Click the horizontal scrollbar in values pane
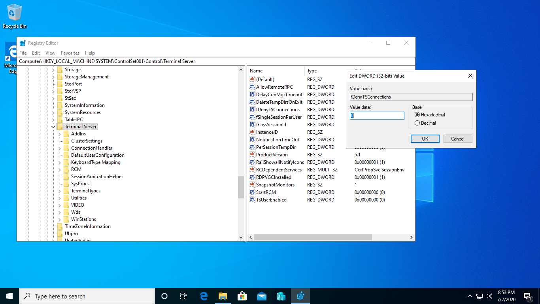The image size is (540, 304). [313, 237]
